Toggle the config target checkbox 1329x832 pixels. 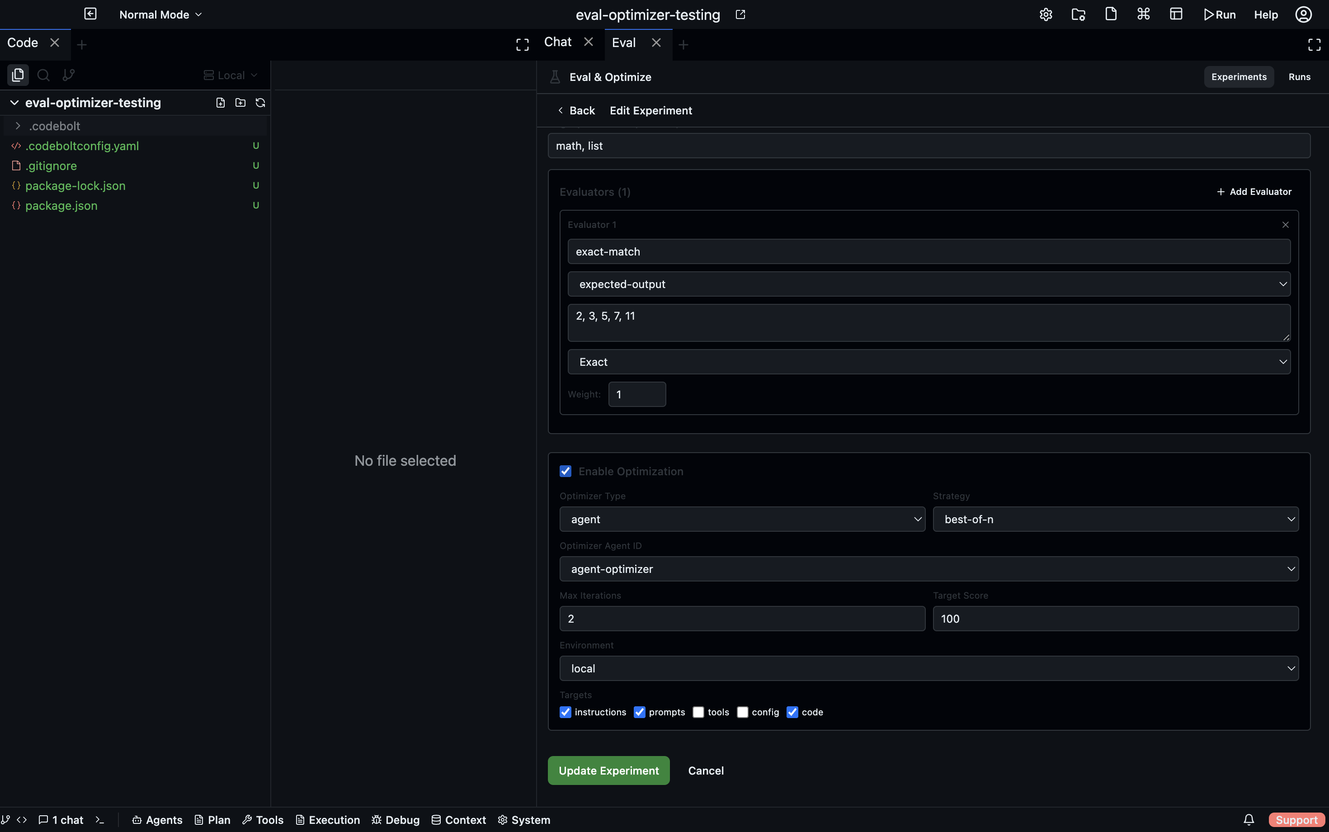pyautogui.click(x=742, y=712)
